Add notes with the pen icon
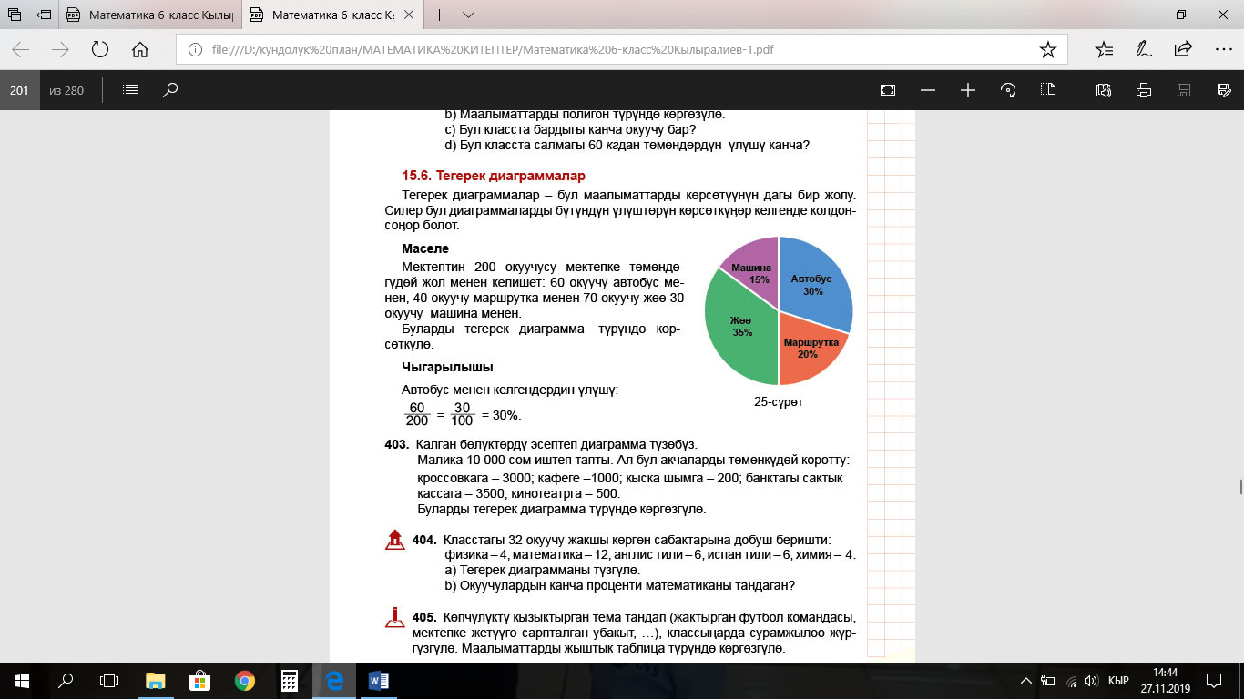The image size is (1244, 699). [x=1143, y=49]
